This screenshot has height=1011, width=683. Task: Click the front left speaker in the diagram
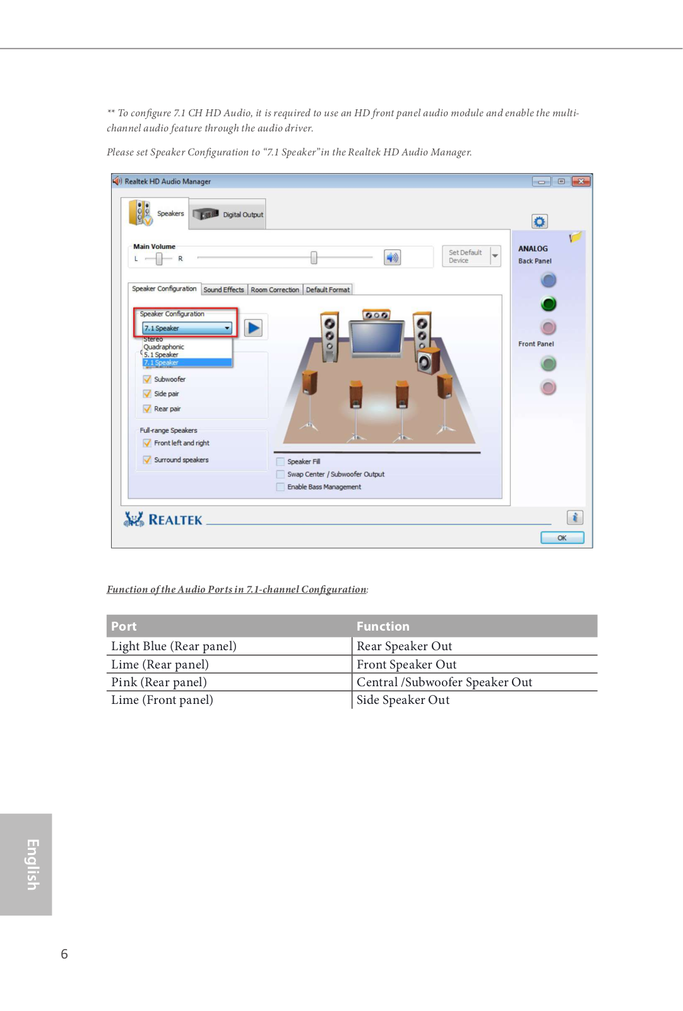coord(330,336)
